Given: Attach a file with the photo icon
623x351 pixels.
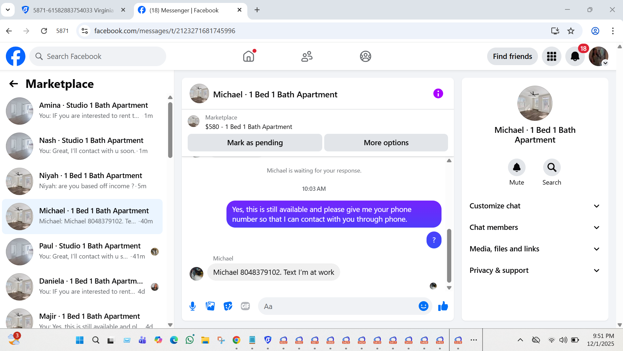Looking at the screenshot, I should click(x=210, y=306).
